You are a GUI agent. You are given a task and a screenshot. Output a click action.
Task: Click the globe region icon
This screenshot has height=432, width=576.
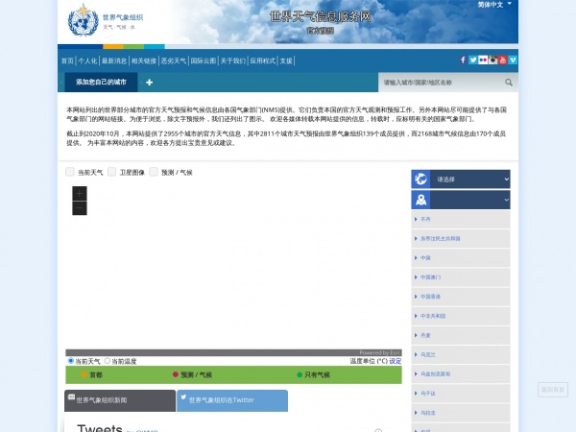pyautogui.click(x=420, y=180)
